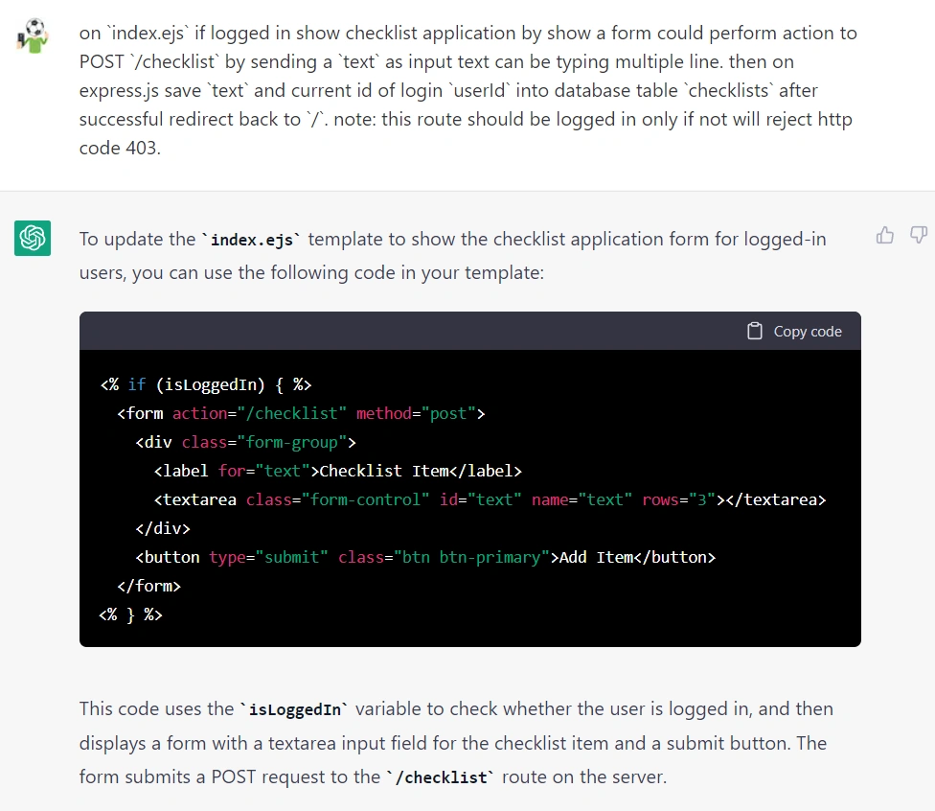The image size is (935, 811).
Task: Click the closing </div> tag line
Action: point(163,528)
